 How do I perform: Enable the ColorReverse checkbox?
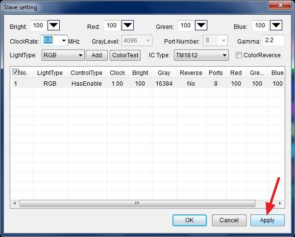239,55
